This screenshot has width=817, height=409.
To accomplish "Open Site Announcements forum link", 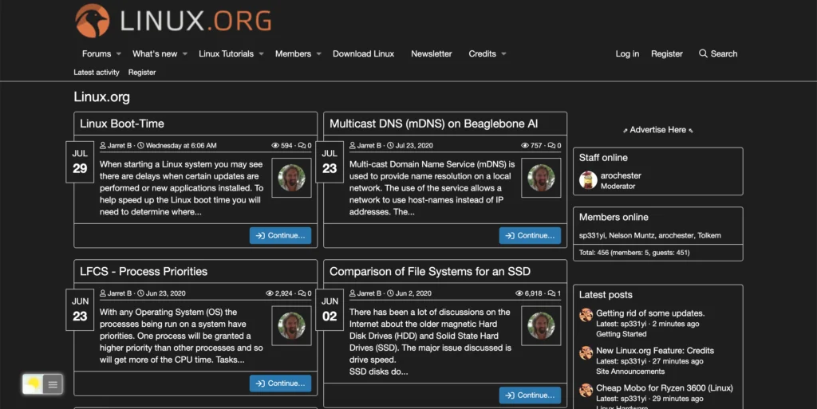I will point(630,372).
